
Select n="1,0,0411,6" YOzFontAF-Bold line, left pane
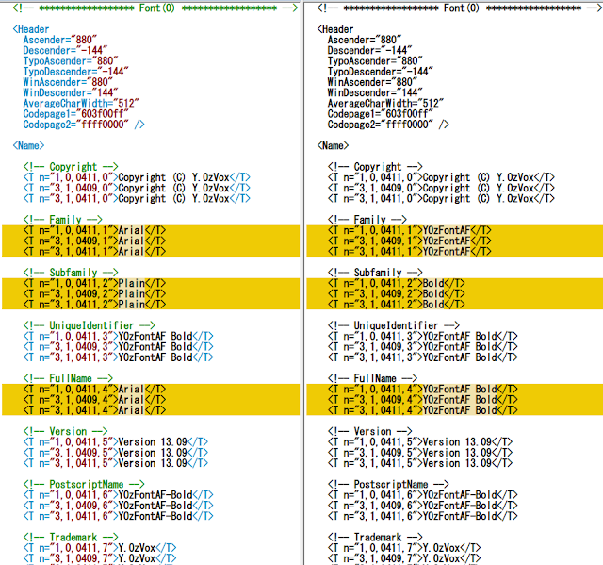click(118, 495)
